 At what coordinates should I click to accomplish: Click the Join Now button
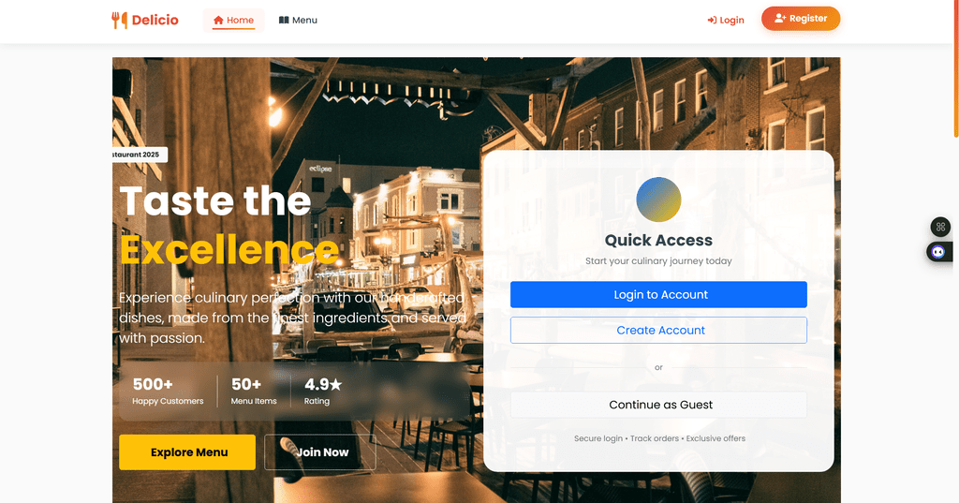tap(320, 452)
